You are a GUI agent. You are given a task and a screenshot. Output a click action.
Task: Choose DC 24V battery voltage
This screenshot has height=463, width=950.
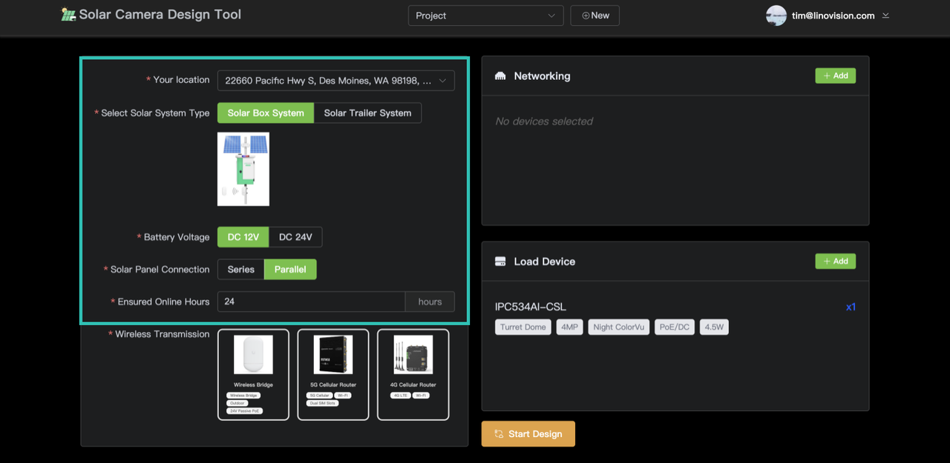pos(295,237)
